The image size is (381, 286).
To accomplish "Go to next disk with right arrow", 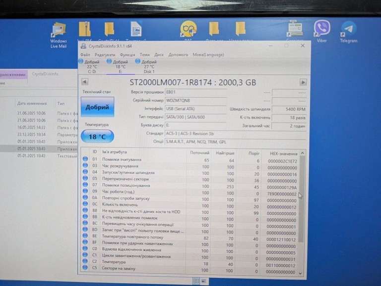I will click(x=303, y=83).
